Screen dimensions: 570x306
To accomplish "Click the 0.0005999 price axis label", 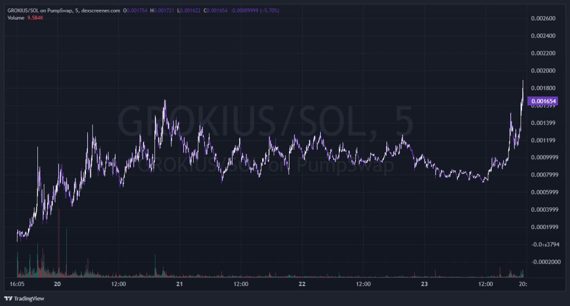I will click(x=544, y=192).
